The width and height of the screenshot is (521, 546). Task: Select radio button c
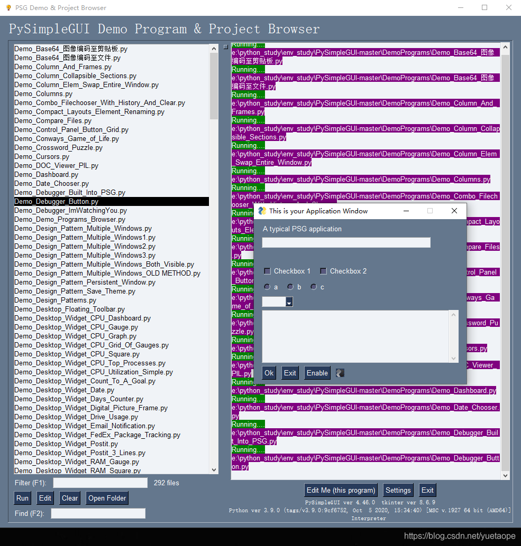pyautogui.click(x=314, y=287)
